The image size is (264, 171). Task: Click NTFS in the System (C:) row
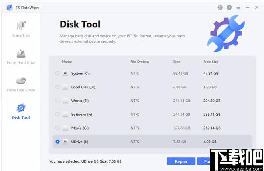(x=135, y=74)
